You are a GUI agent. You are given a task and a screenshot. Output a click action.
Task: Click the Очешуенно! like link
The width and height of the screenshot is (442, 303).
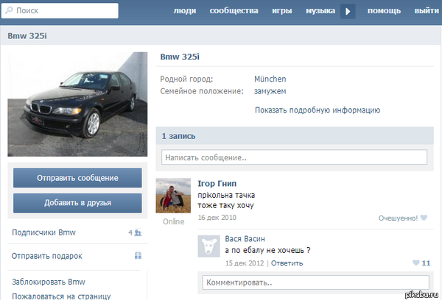pos(398,218)
